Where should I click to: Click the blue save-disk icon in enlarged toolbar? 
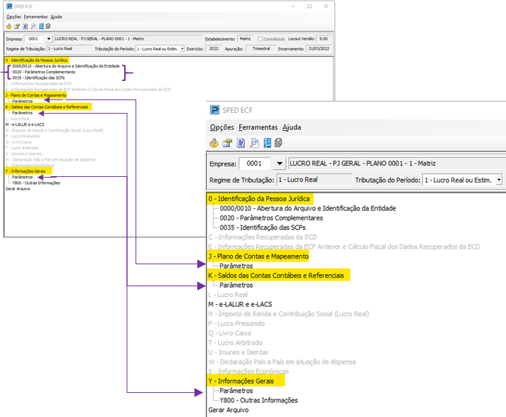(268, 143)
